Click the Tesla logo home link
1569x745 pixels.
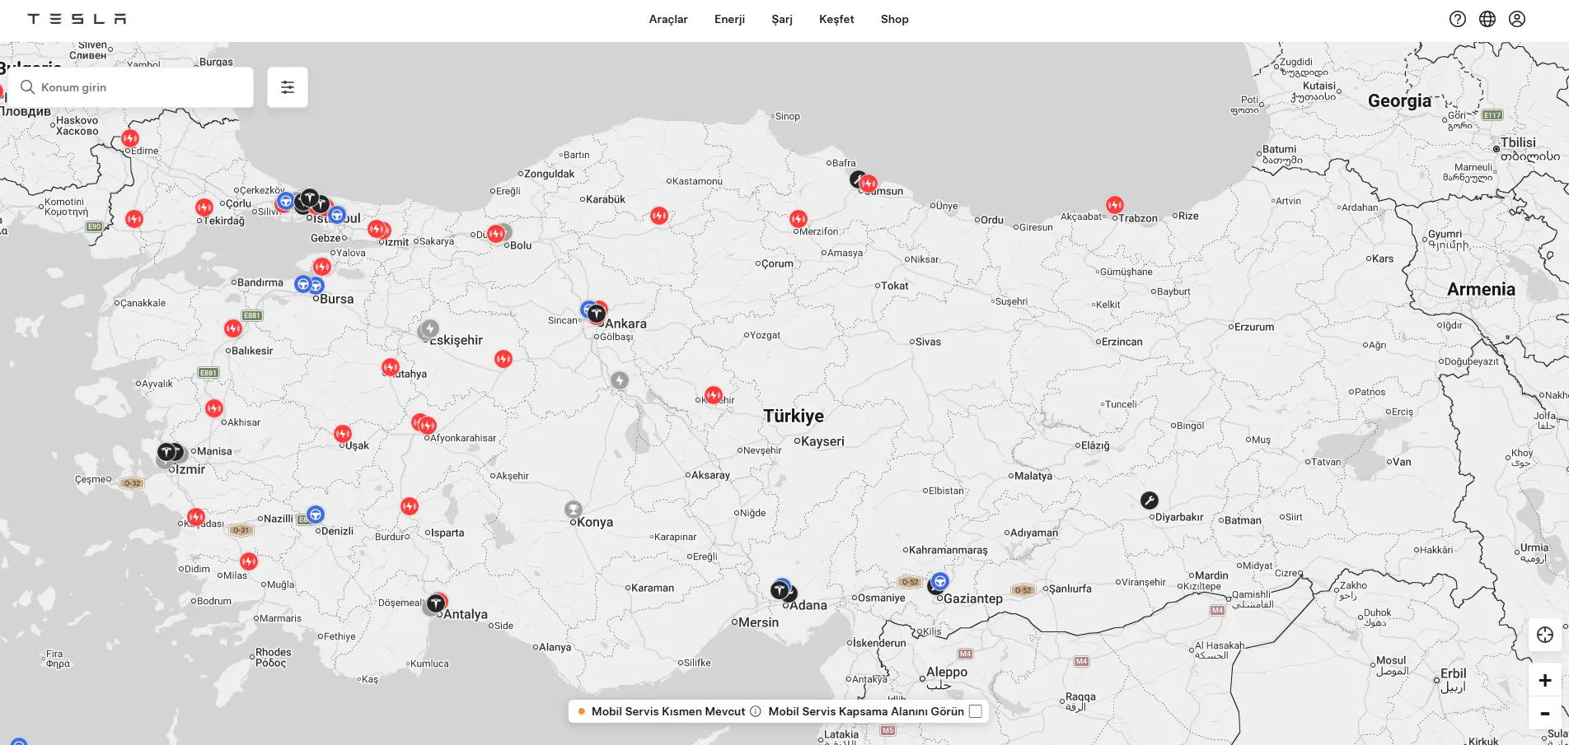point(77,19)
